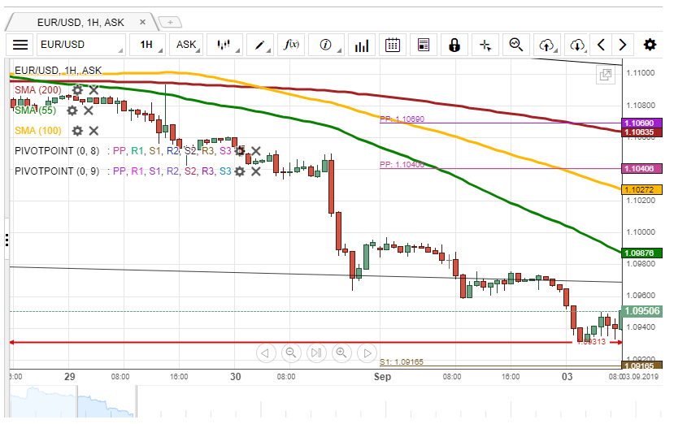The width and height of the screenshot is (674, 424).
Task: Click the chart scroll-left circle button
Action: [266, 353]
